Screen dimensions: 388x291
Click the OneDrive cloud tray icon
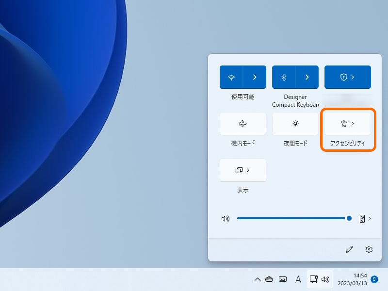click(x=270, y=279)
